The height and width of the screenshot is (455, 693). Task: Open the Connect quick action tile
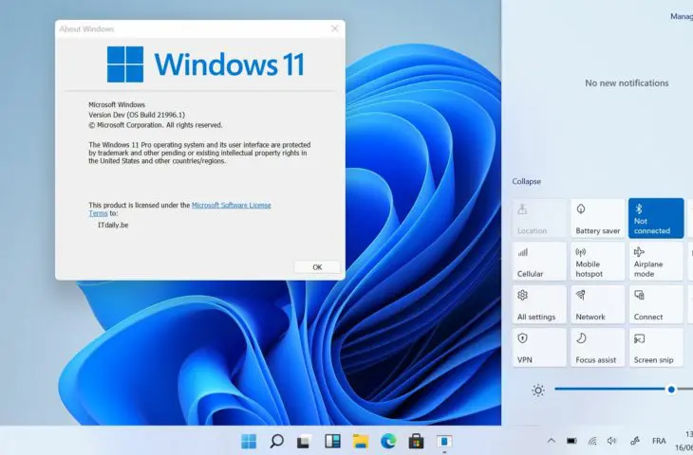[x=656, y=304]
